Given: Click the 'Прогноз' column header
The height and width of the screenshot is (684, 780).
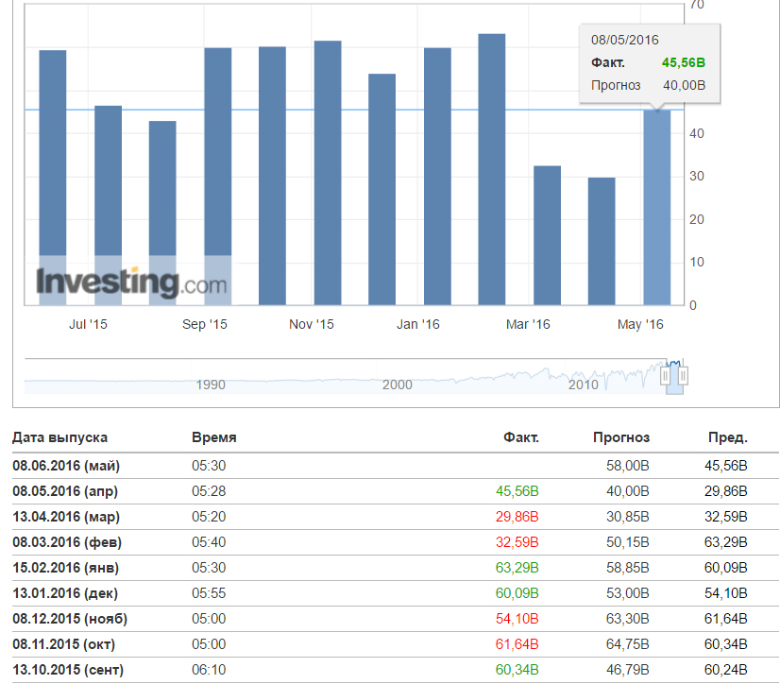Looking at the screenshot, I should coord(620,437).
